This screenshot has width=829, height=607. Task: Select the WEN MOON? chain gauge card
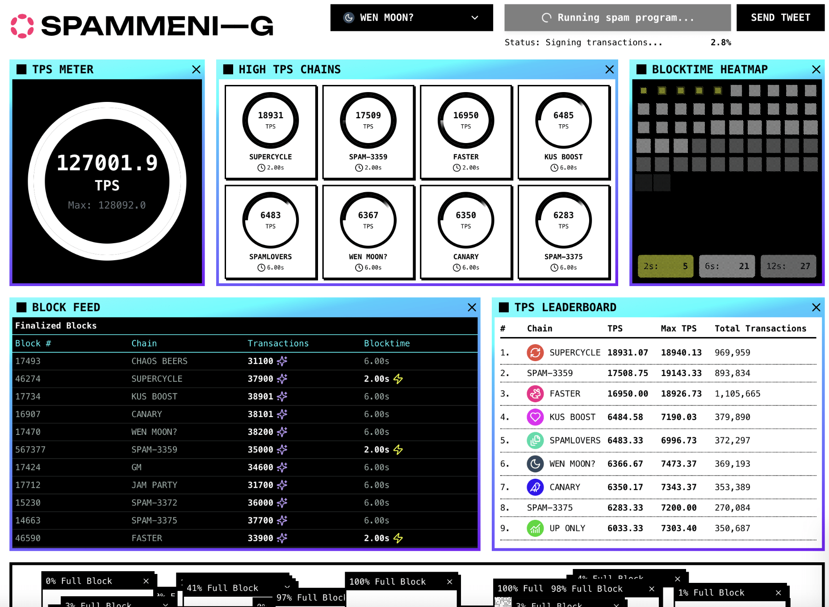coord(368,232)
